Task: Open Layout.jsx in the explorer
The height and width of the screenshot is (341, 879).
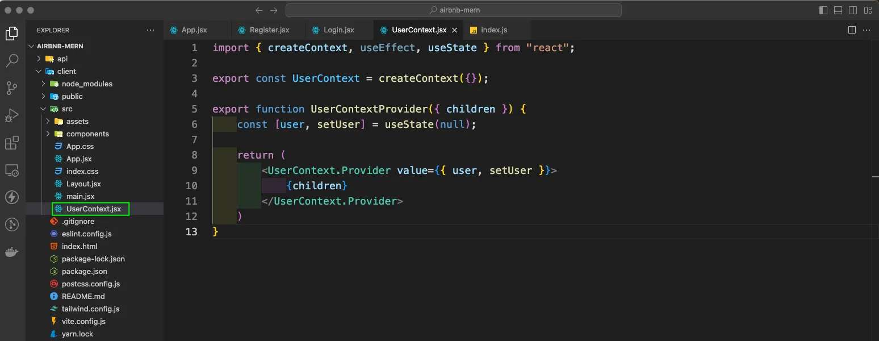Action: pyautogui.click(x=94, y=184)
